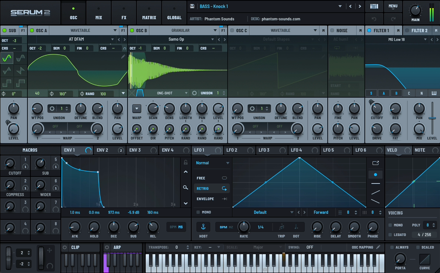Select the sine wave shape in SUB
This screenshot has width=440, height=273.
point(7,58)
